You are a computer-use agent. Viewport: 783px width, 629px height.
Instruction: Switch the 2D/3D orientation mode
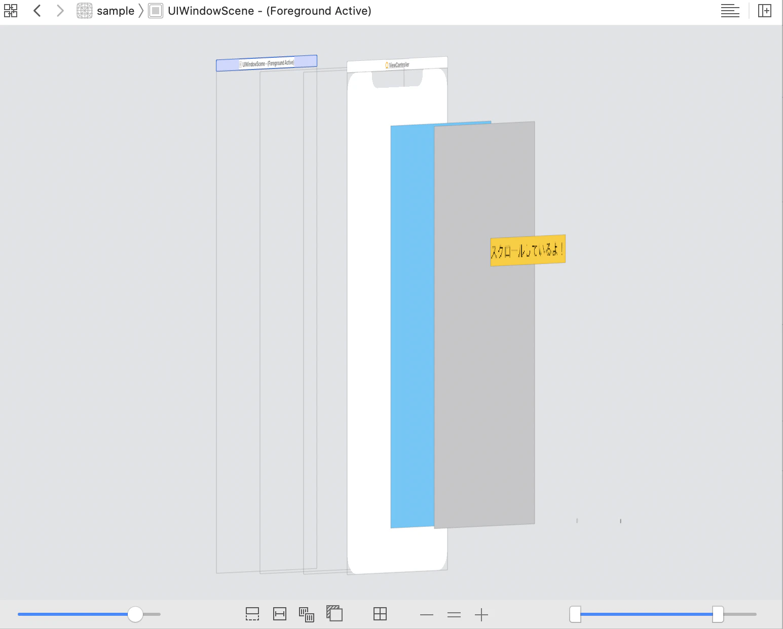point(334,614)
